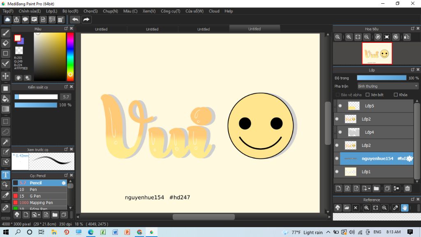Click the Navigator zoom in icon
The image size is (421, 237).
(349, 37)
